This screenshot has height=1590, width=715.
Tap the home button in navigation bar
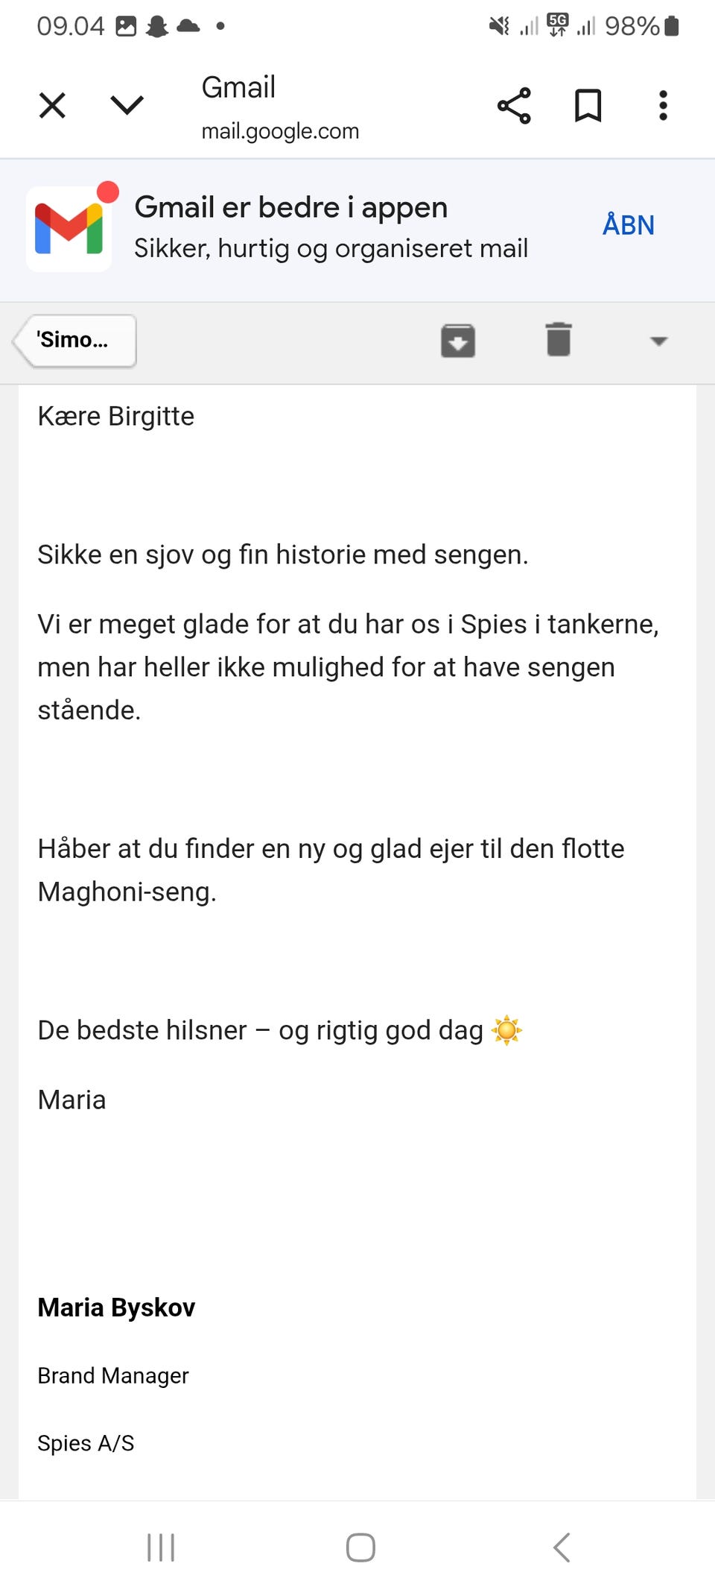pos(357,1548)
